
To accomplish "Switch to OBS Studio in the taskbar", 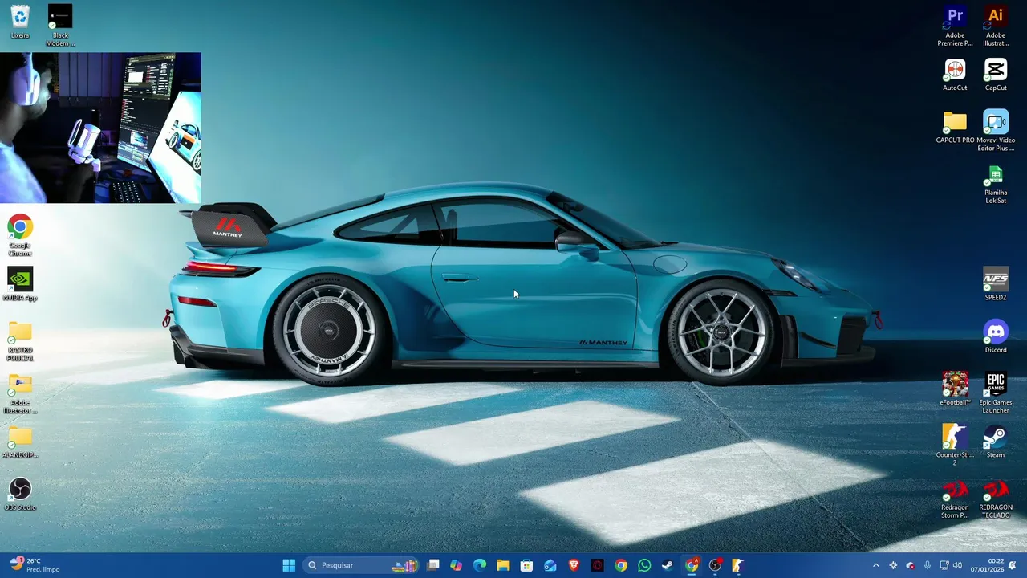I will point(715,565).
